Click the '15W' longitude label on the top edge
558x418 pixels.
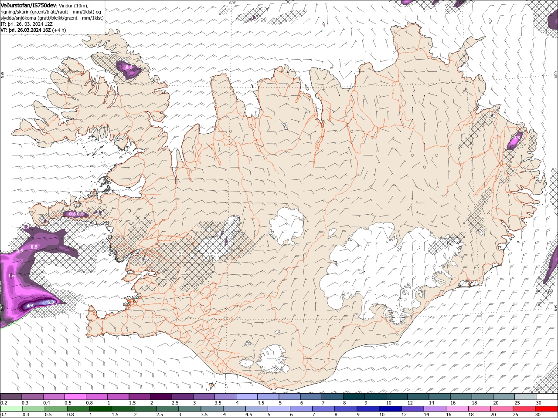(x=461, y=2)
